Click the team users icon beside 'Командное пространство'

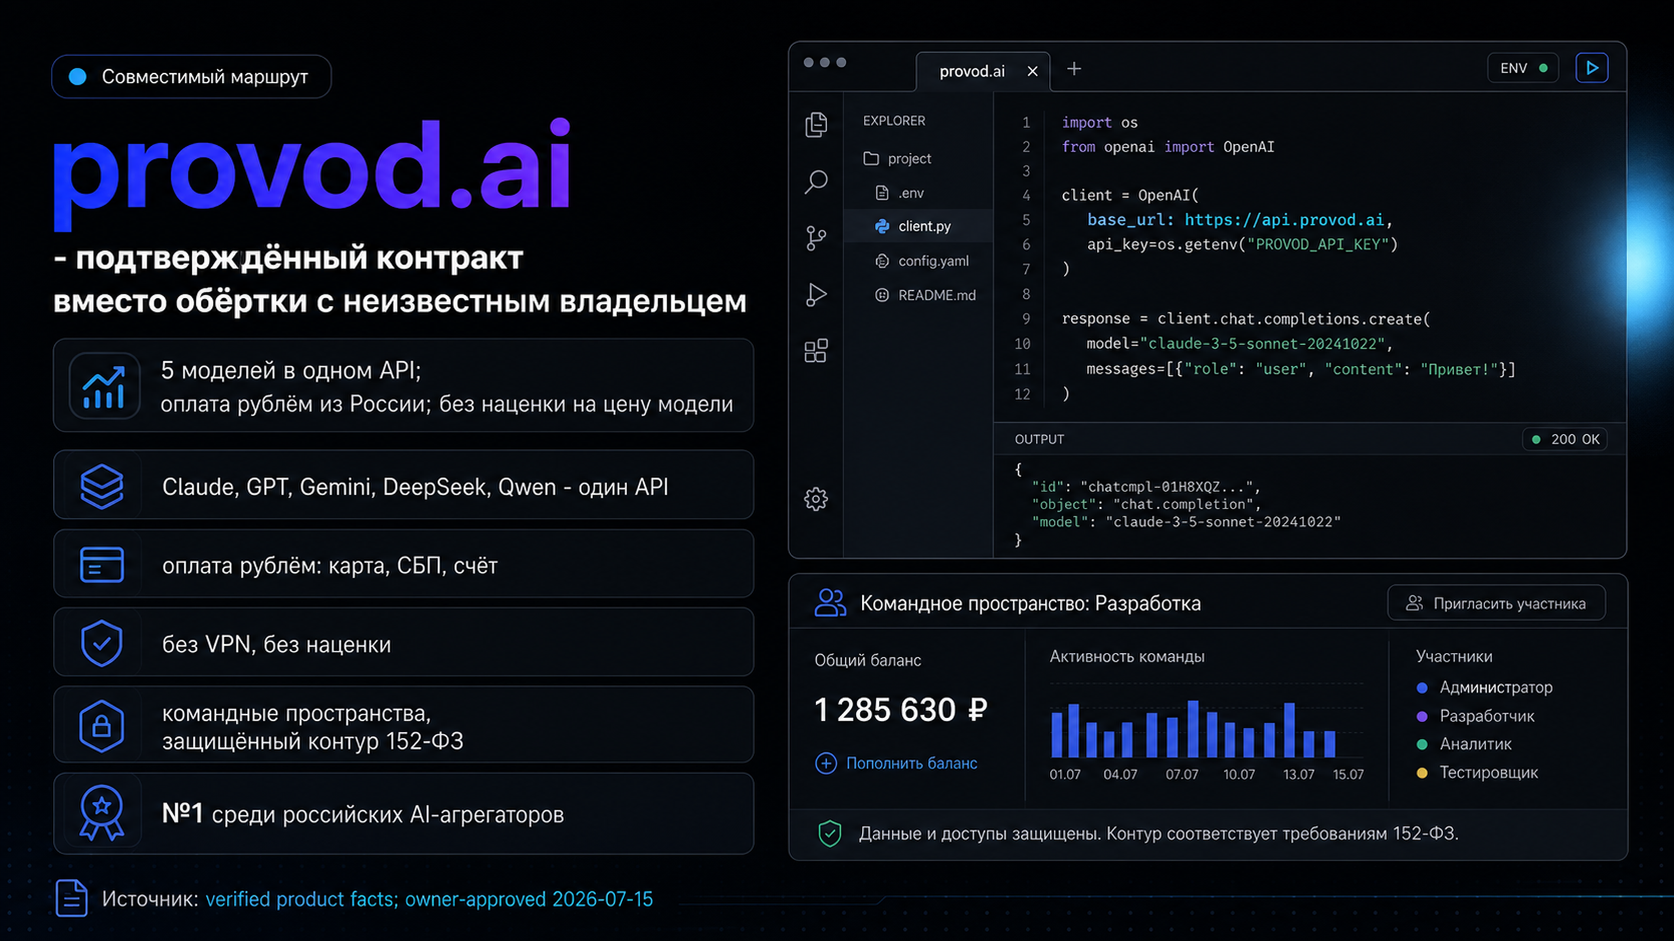pyautogui.click(x=830, y=603)
